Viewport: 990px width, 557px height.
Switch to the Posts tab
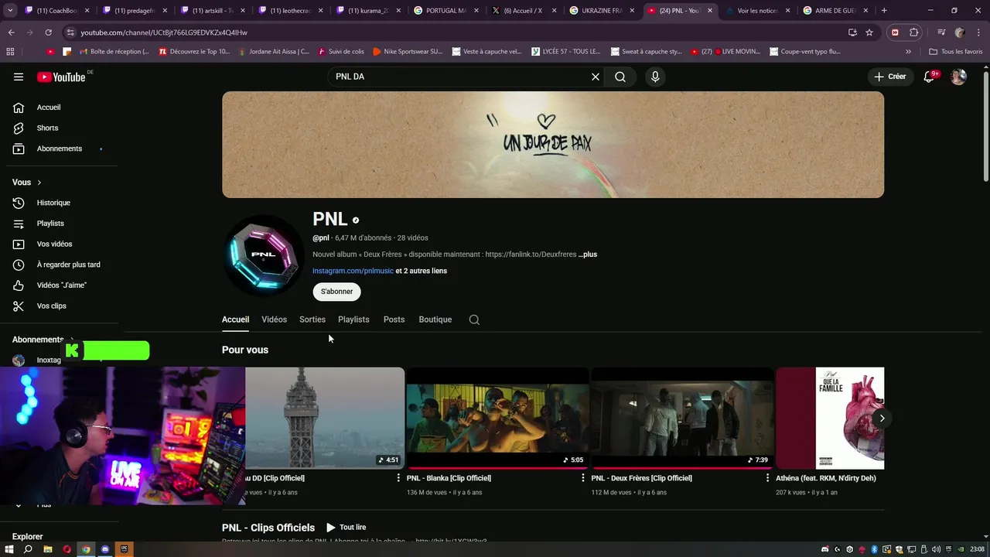pyautogui.click(x=394, y=320)
